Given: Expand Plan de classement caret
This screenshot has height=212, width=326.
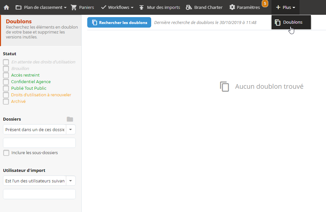Looking at the screenshot, I should pyautogui.click(x=65, y=8).
